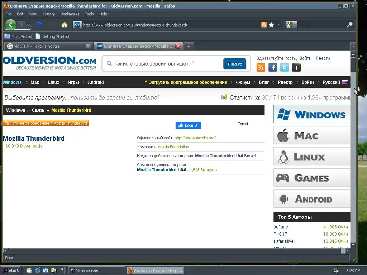Viewport: 367px width, 275px height.
Task: Open the Tools menu
Action: [89, 14]
